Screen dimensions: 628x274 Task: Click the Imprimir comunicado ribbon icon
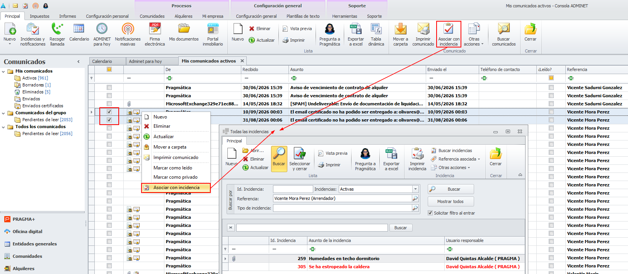click(x=423, y=34)
